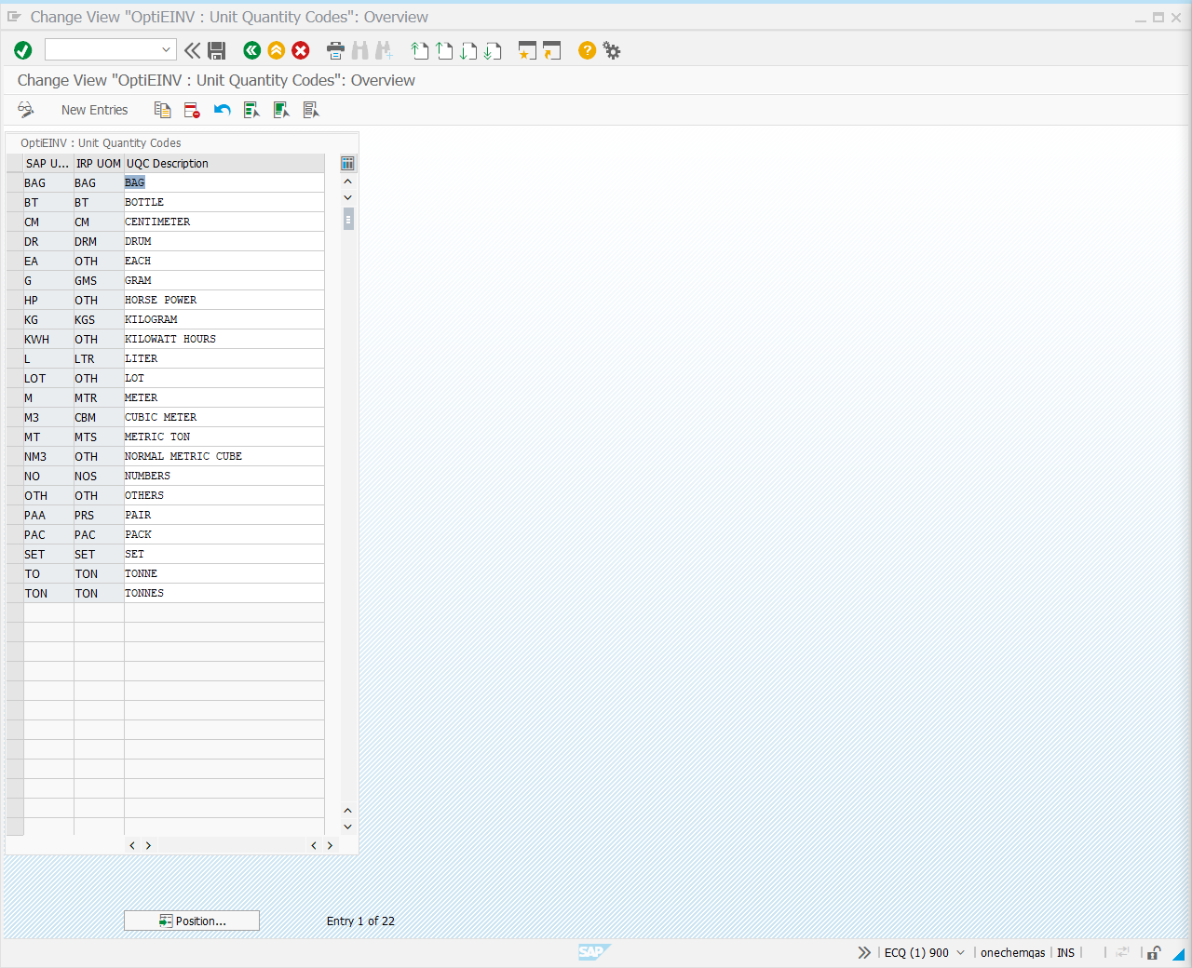1192x968 pixels.
Task: Click the TONNES description cell
Action: (x=223, y=593)
